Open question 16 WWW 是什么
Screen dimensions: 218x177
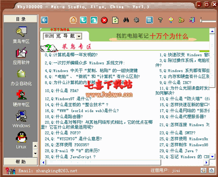point(82,111)
